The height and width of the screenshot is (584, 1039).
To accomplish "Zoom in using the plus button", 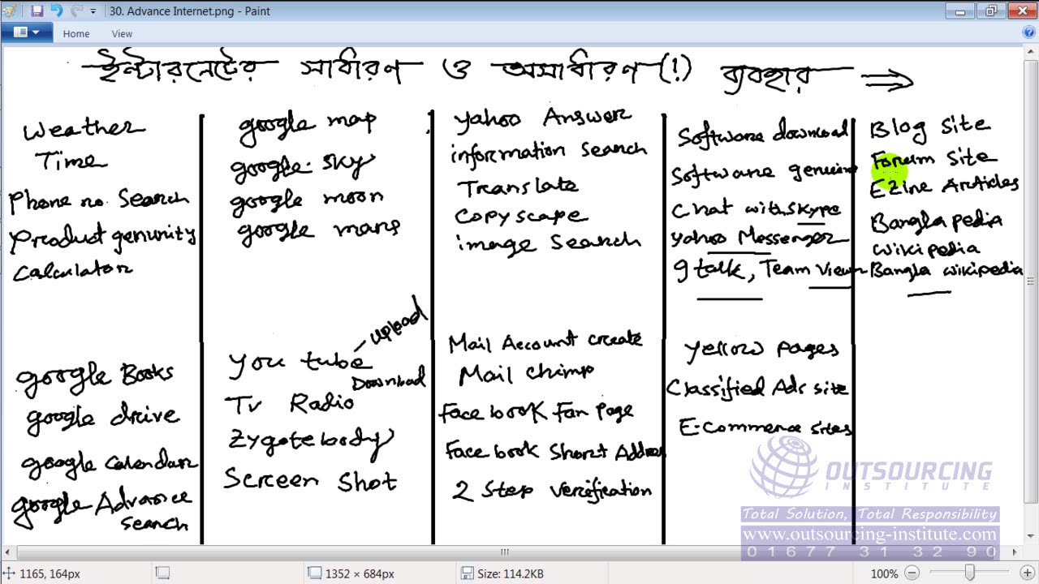I will coord(1028,573).
